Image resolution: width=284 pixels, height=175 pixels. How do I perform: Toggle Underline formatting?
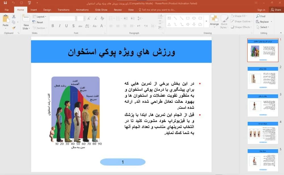pos(66,26)
